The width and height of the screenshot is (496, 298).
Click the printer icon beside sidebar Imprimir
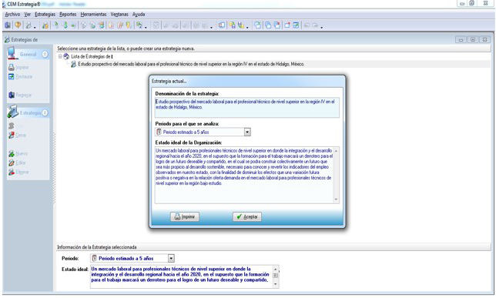pyautogui.click(x=11, y=68)
